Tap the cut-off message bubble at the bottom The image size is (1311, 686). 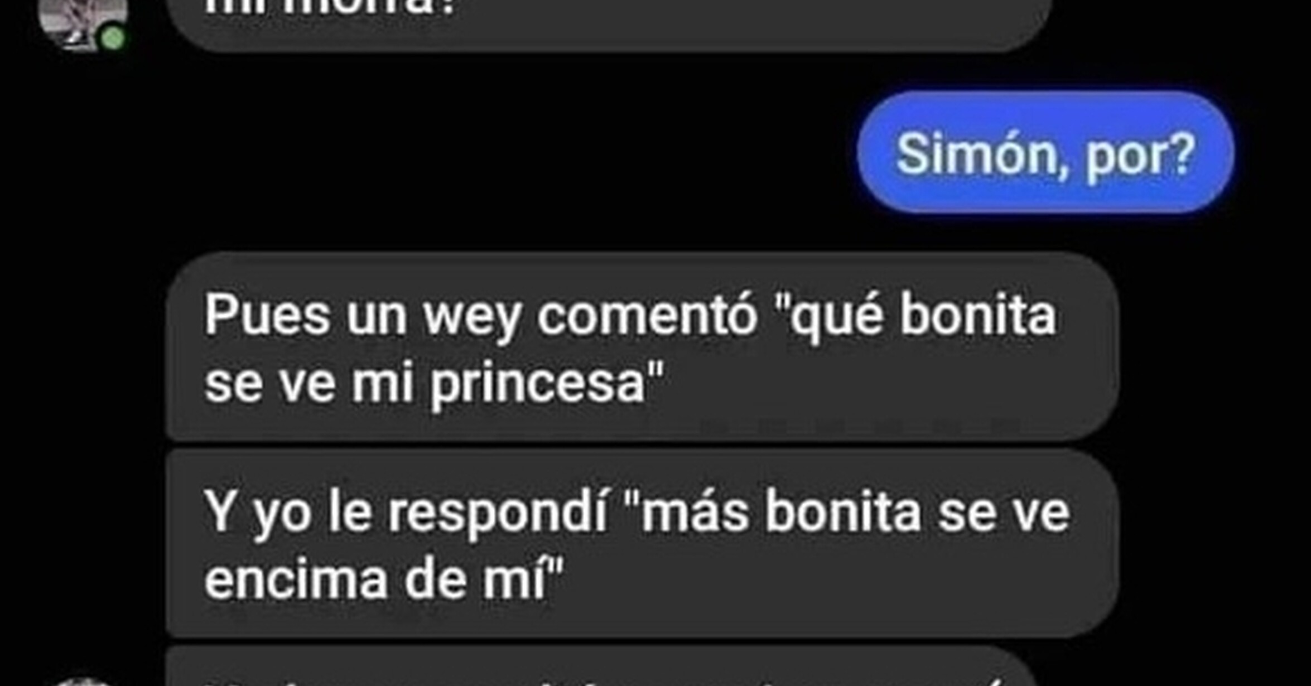600,666
